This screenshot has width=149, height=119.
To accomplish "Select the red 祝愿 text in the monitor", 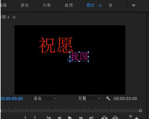I will tap(56, 45).
